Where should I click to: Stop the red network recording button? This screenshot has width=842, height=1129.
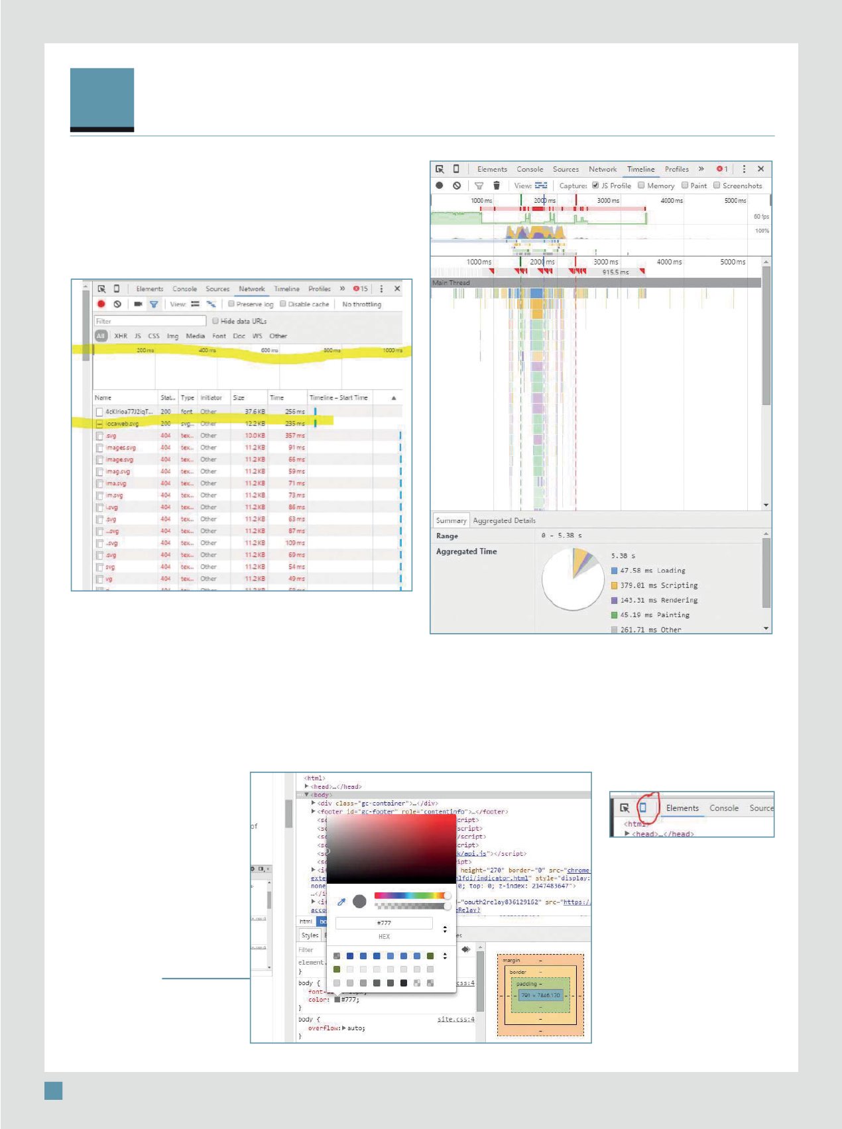click(x=101, y=304)
